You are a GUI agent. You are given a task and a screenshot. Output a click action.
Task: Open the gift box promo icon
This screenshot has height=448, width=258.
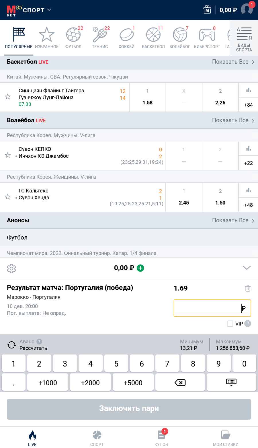207,9
